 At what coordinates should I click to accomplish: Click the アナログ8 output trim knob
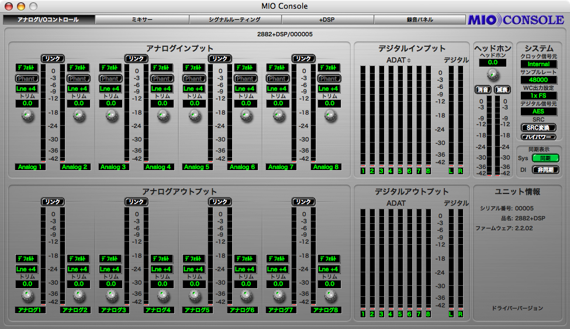(329, 296)
